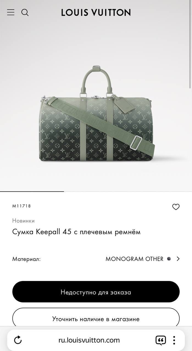Tap the Материал label row
Screen dimensions: 192x351
coord(96,259)
